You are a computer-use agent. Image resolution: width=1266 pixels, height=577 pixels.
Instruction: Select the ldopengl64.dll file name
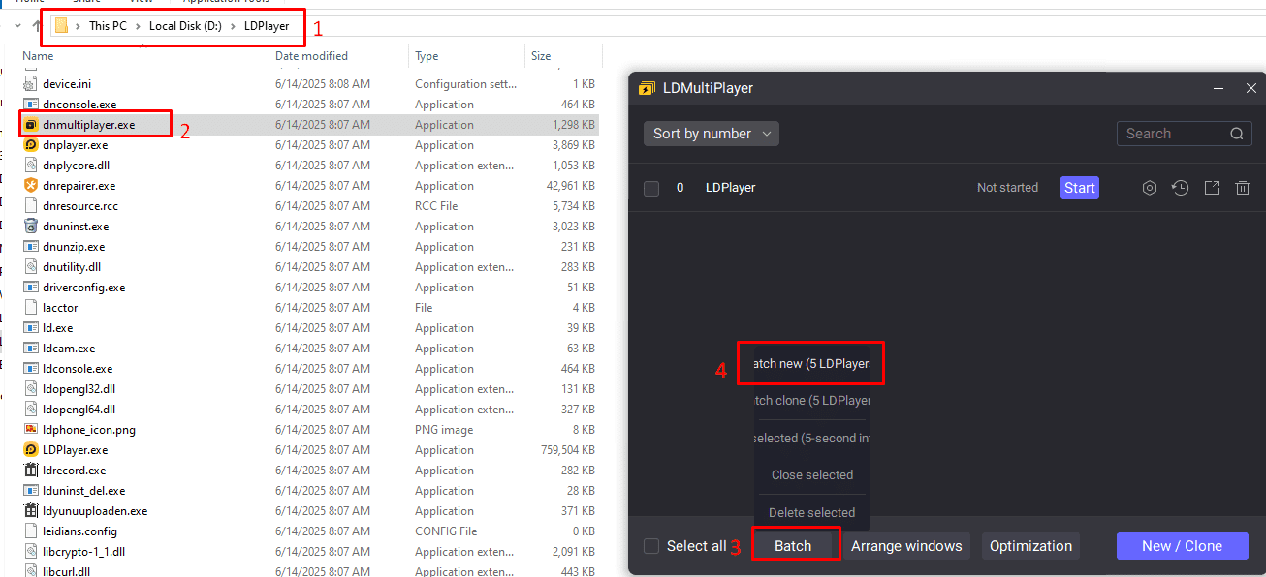(79, 410)
